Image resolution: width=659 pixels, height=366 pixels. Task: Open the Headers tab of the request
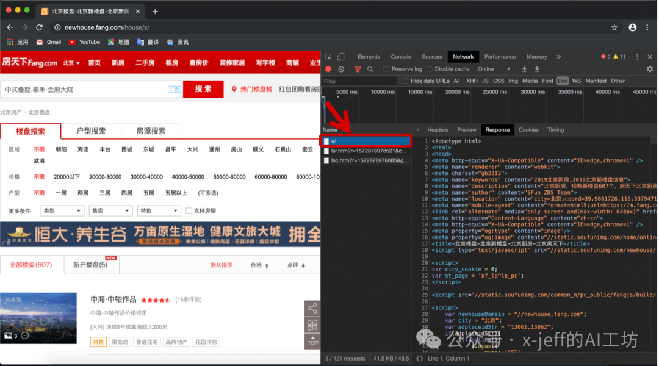coord(438,130)
